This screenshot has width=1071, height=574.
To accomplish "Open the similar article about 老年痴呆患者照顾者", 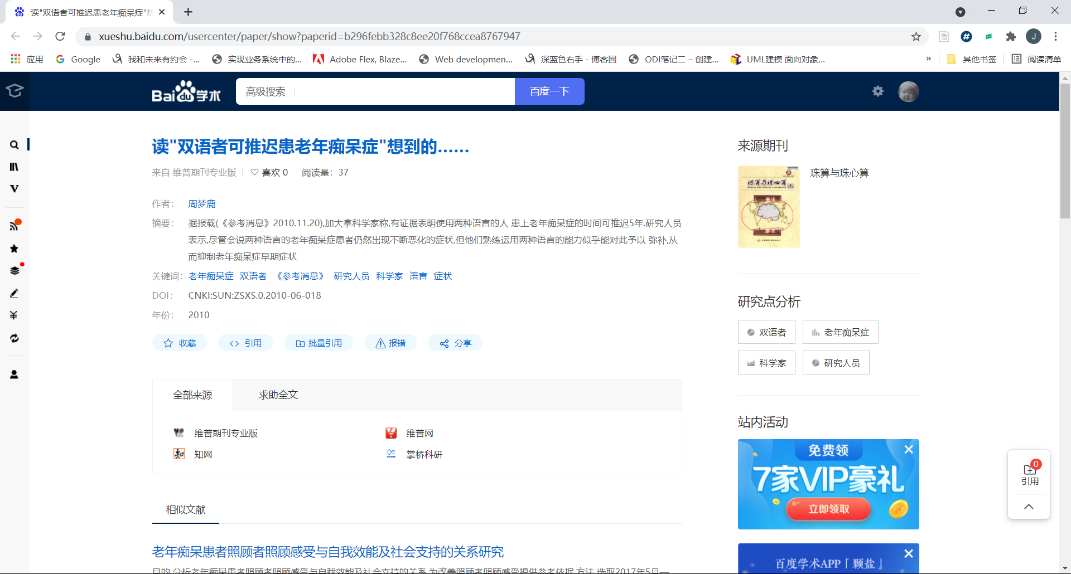I will point(328,552).
